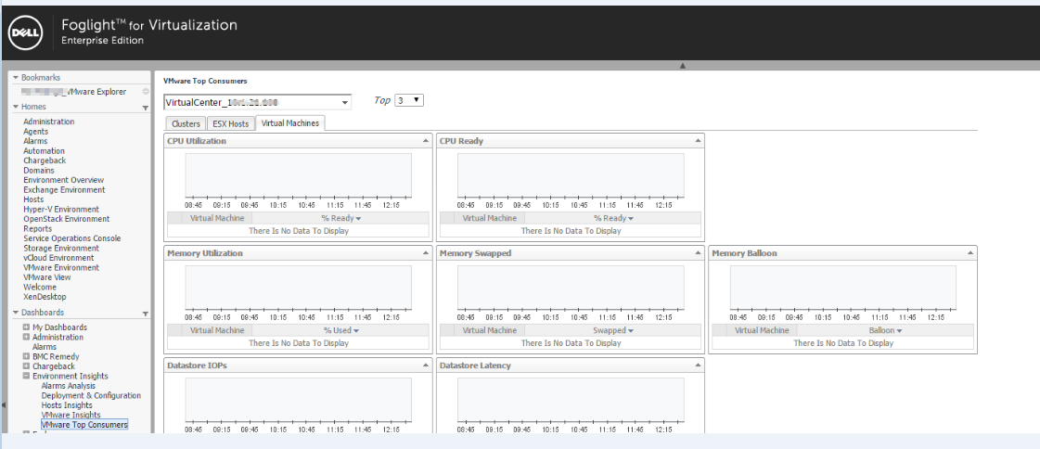Go to Hosts home page
This screenshot has height=449, width=1040.
coord(33,199)
